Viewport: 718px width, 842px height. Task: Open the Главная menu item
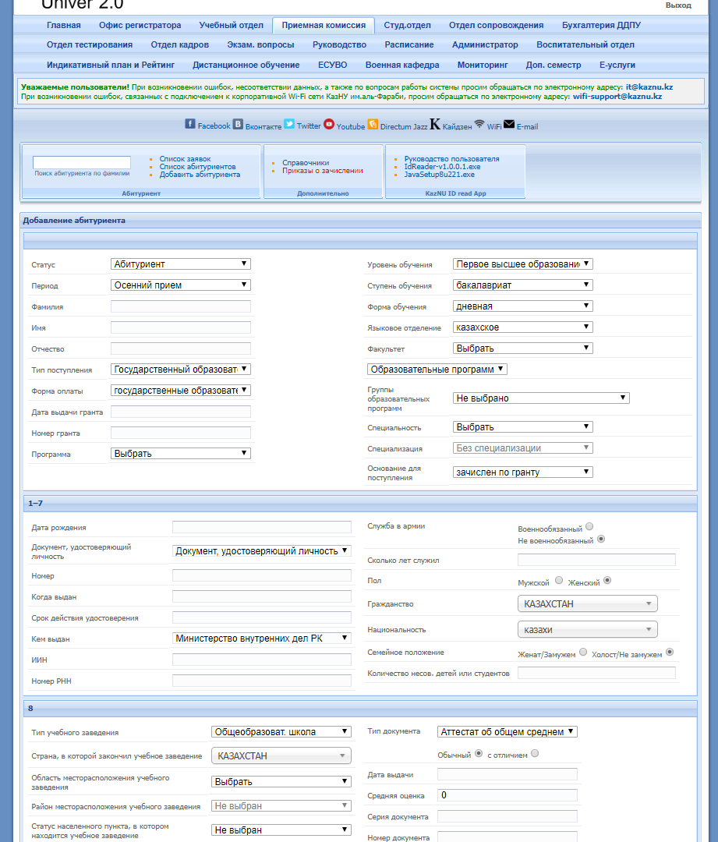(x=64, y=25)
